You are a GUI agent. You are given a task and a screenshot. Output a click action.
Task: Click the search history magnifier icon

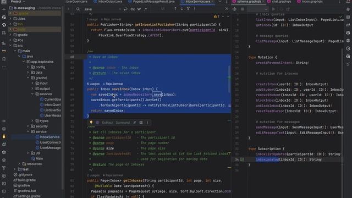coord(78,9)
